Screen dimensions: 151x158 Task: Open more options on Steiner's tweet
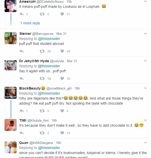point(145,34)
